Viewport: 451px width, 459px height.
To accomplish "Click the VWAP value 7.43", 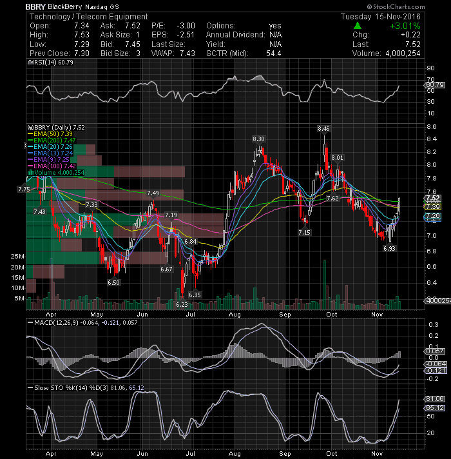I will tap(187, 54).
